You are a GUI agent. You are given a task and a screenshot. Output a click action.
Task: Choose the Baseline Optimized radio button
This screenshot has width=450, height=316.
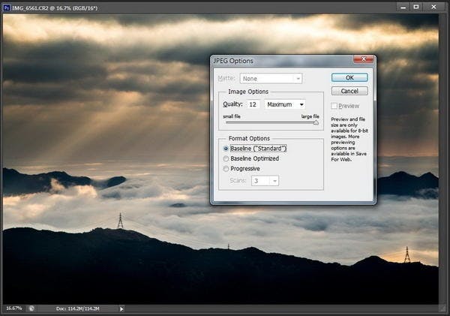pos(226,159)
